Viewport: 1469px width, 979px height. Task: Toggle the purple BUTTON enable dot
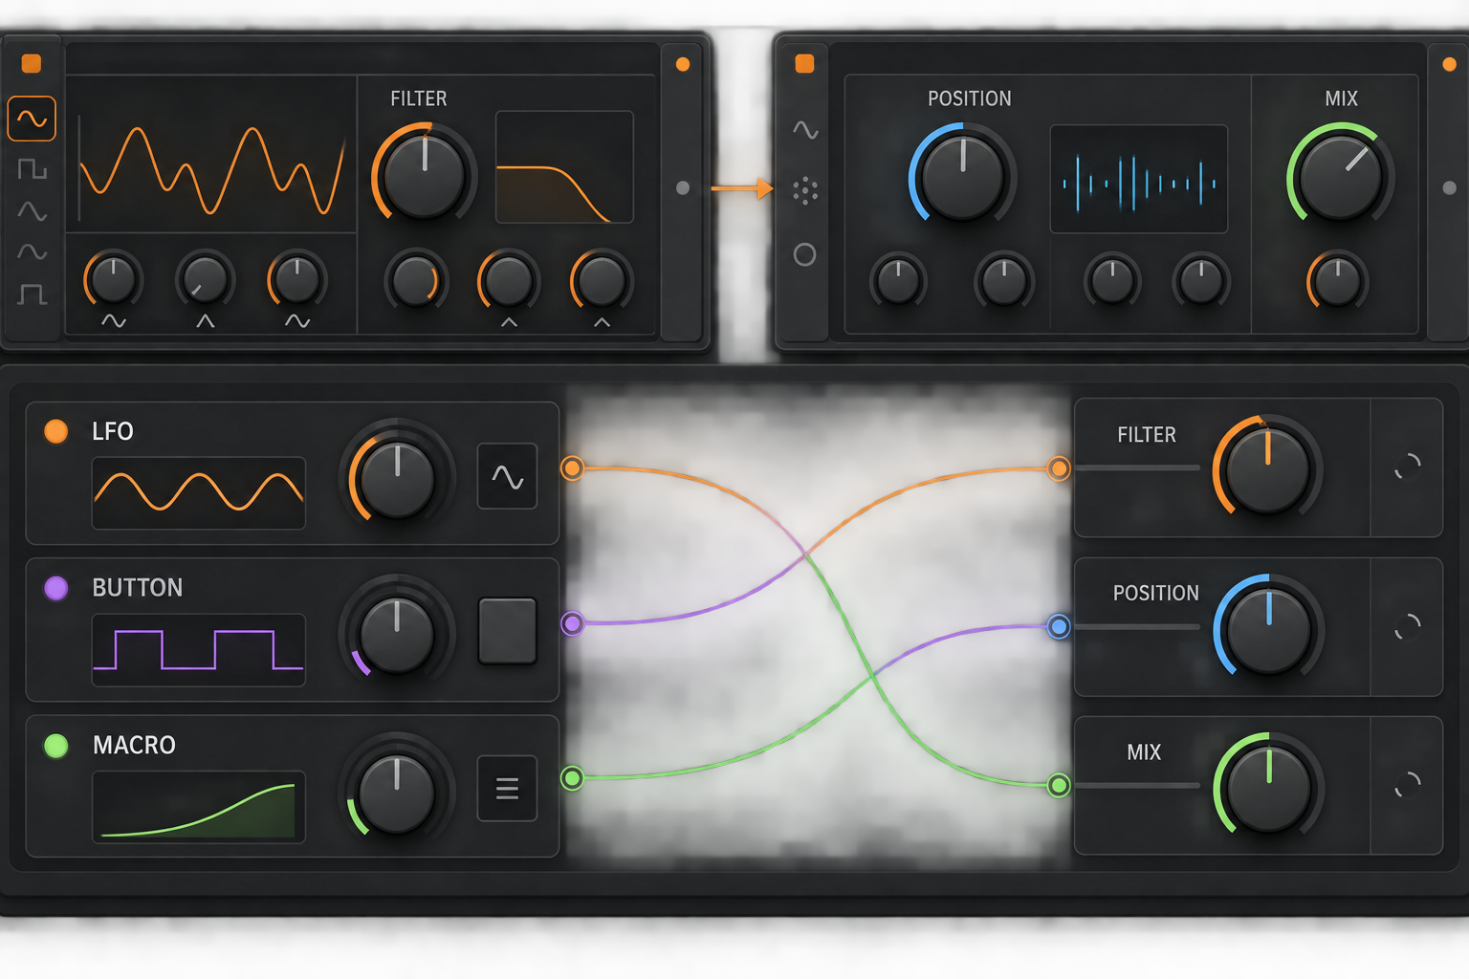click(x=56, y=587)
